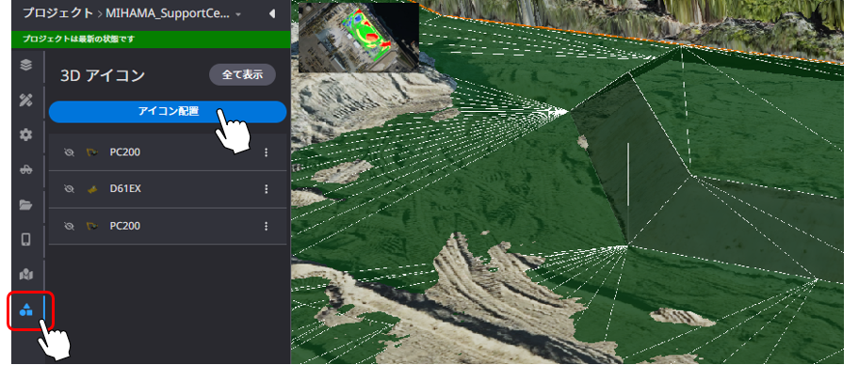Toggle visibility of the PC200 below D61EX

69,226
